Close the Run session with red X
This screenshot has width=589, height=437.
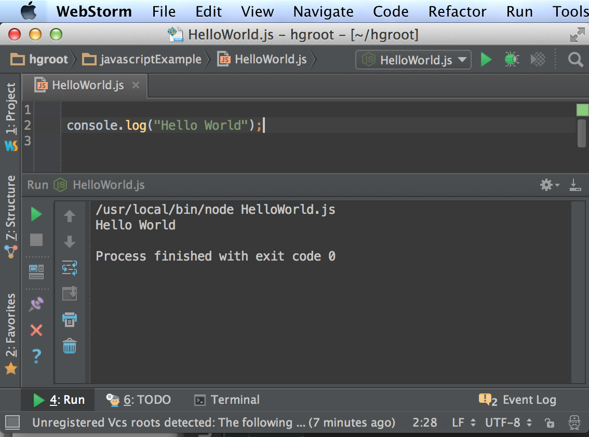(x=36, y=331)
